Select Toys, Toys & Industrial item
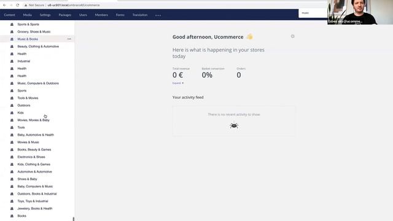This screenshot has height=221, width=393. click(33, 201)
